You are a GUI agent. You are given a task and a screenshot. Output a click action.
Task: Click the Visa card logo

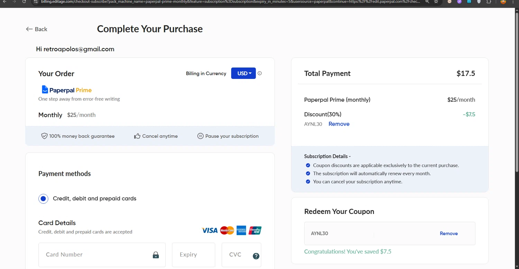pos(210,230)
